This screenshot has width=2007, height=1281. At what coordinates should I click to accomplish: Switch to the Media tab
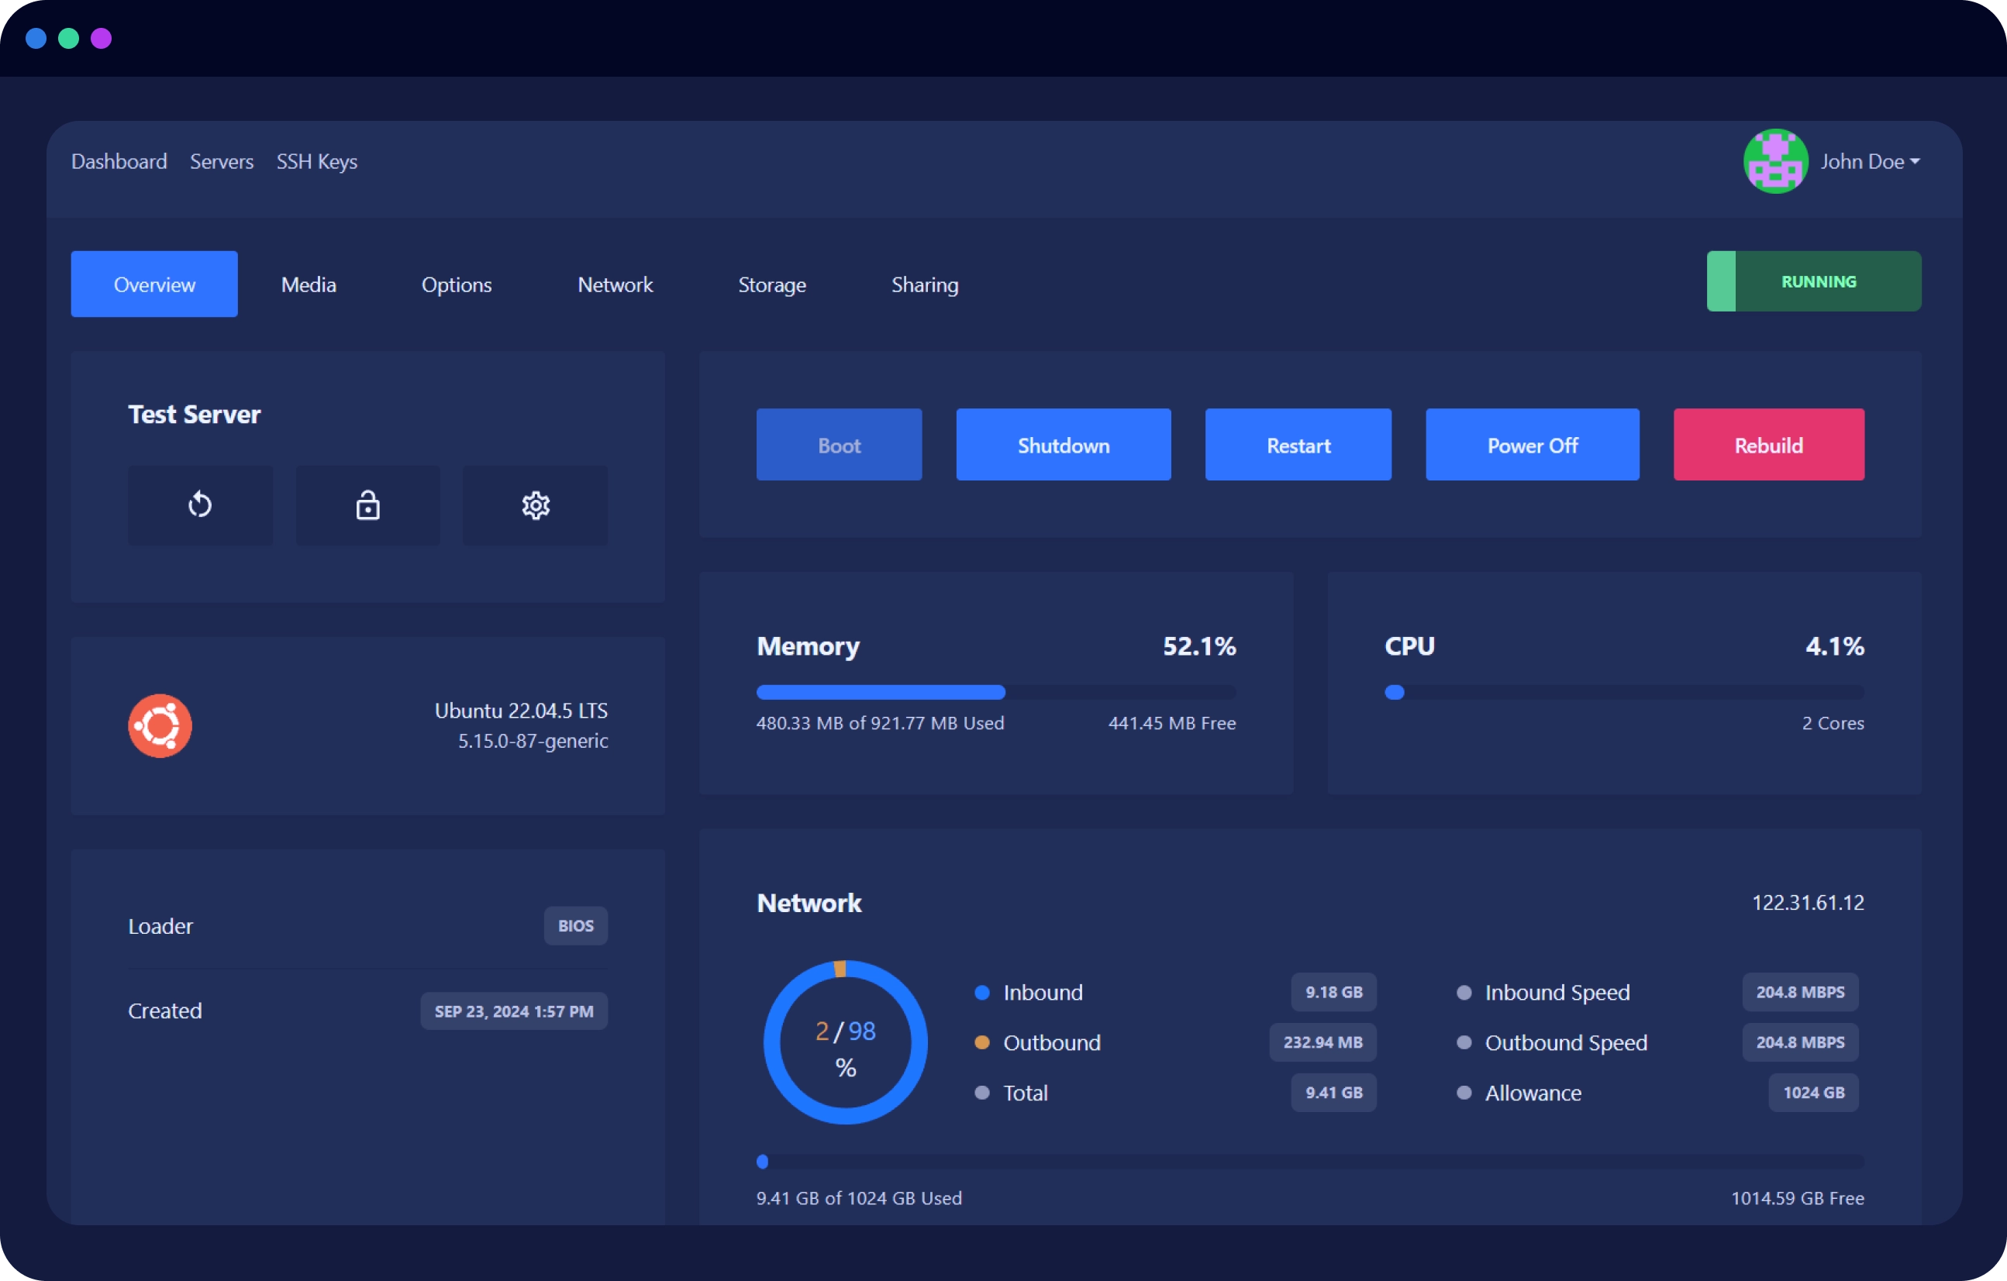pyautogui.click(x=309, y=284)
